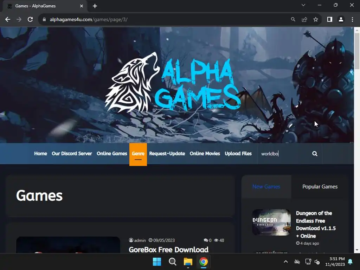This screenshot has width=360, height=270.
Task: Click the muted volume tray icon
Action: 317,262
